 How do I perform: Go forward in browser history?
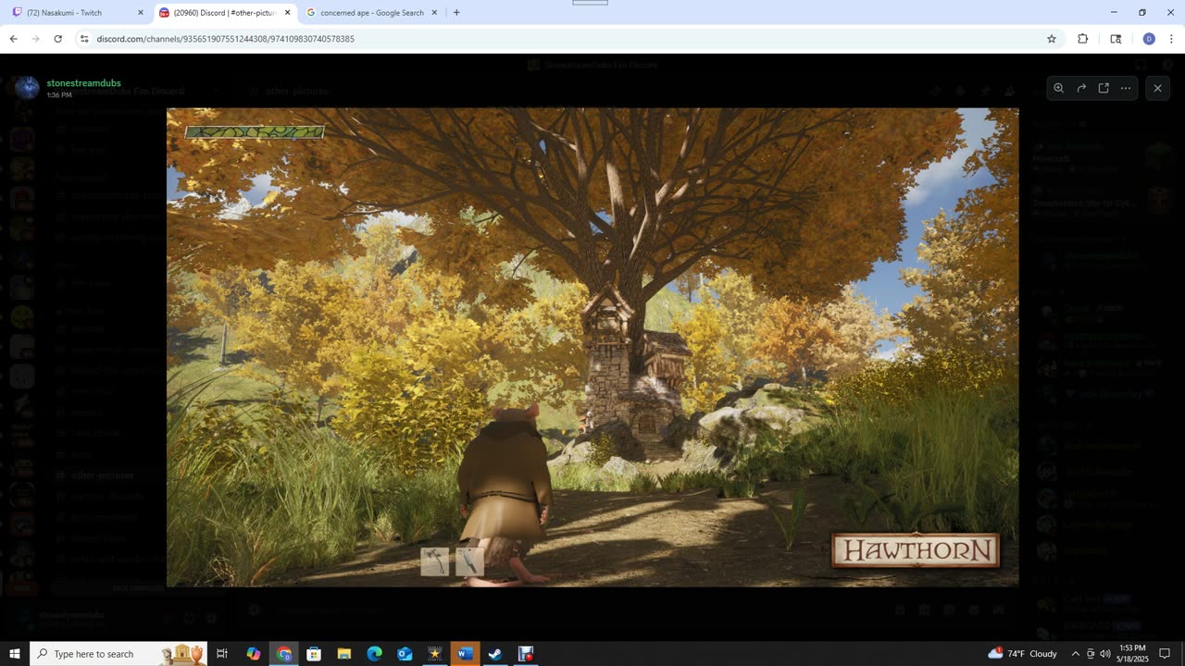click(x=35, y=39)
